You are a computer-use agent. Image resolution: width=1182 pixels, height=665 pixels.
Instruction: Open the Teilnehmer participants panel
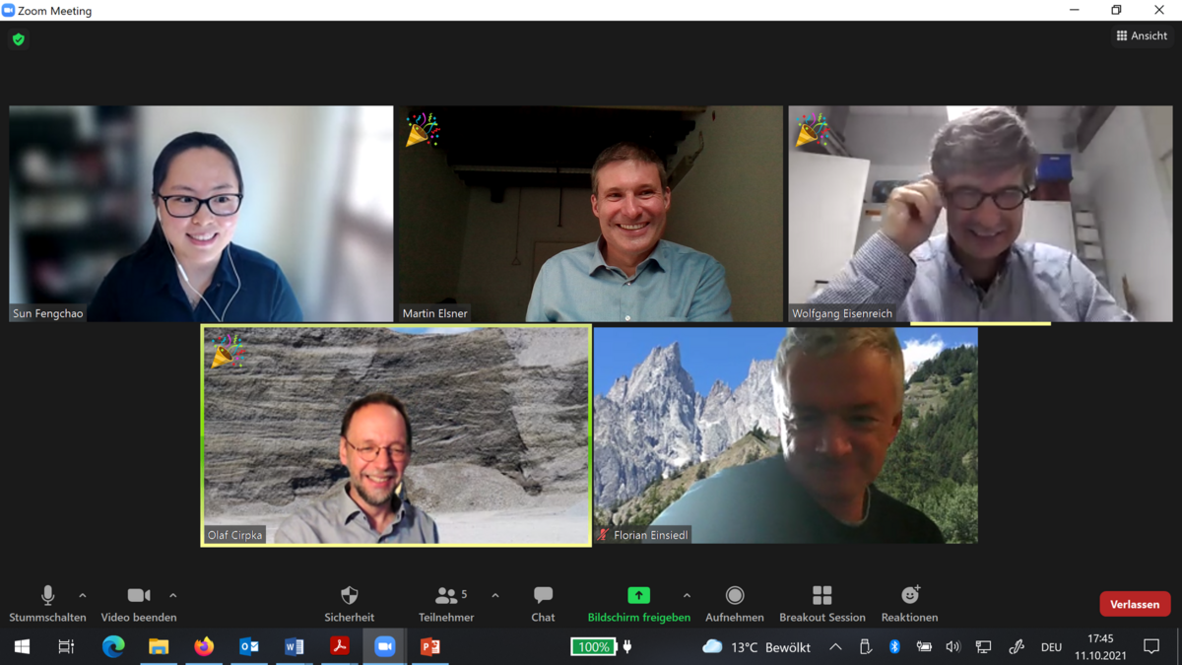[447, 603]
